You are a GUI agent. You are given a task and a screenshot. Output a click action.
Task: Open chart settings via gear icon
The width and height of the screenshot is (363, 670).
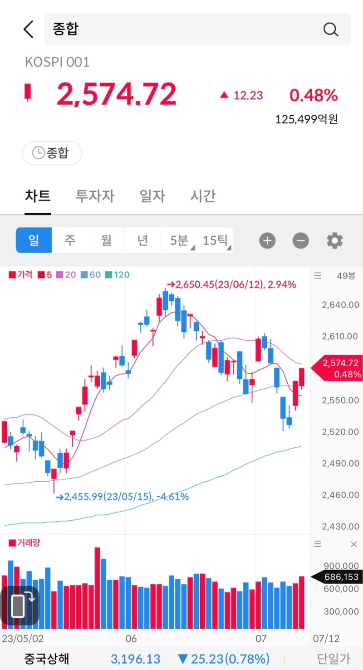coord(334,240)
